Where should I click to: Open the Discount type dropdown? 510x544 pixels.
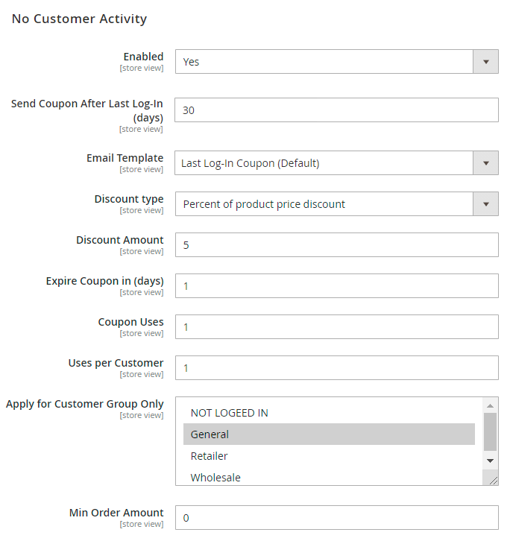(324, 204)
